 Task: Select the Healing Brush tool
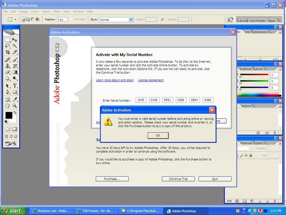(x=8, y=59)
